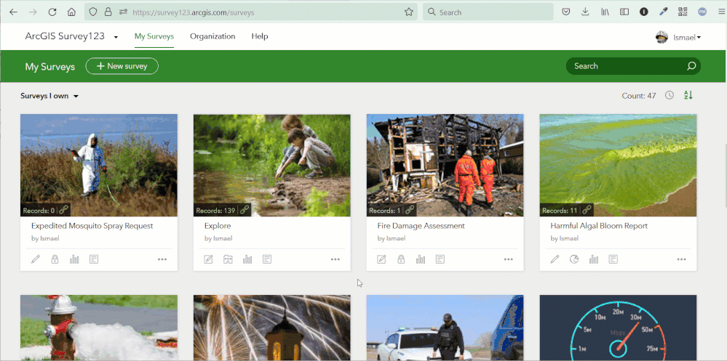Image resolution: width=727 pixels, height=361 pixels.
Task: Open data table icon on the Explore card
Action: (267, 259)
